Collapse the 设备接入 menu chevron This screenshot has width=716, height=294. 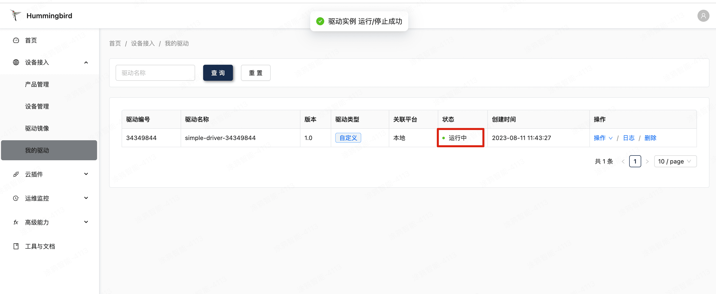[86, 62]
